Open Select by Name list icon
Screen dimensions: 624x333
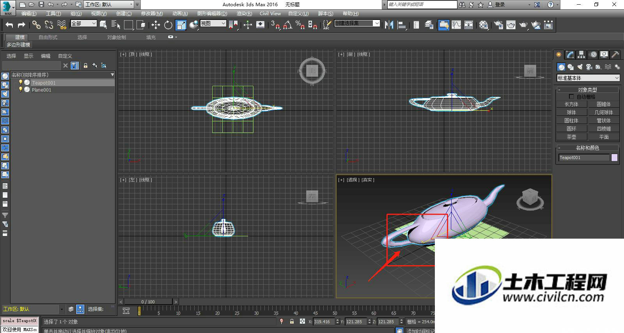[116, 25]
